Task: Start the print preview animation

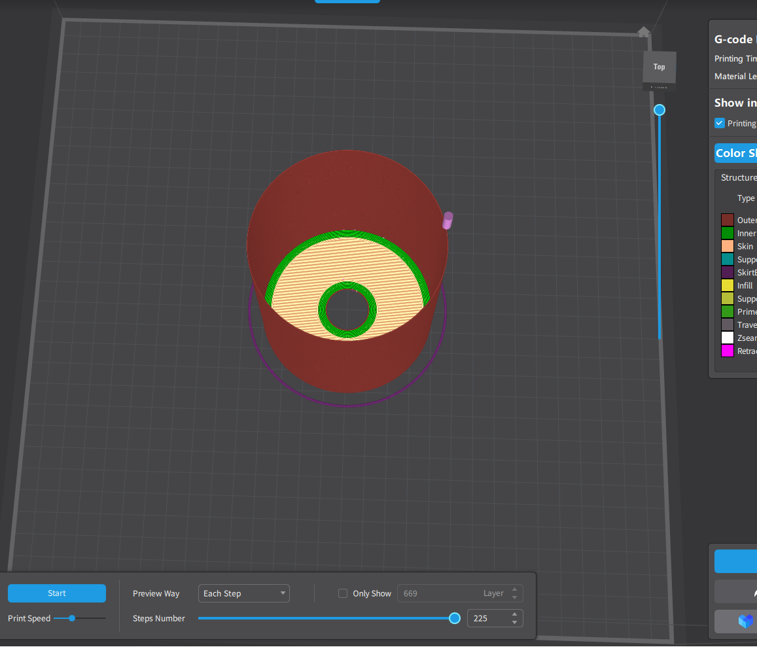Action: click(57, 593)
